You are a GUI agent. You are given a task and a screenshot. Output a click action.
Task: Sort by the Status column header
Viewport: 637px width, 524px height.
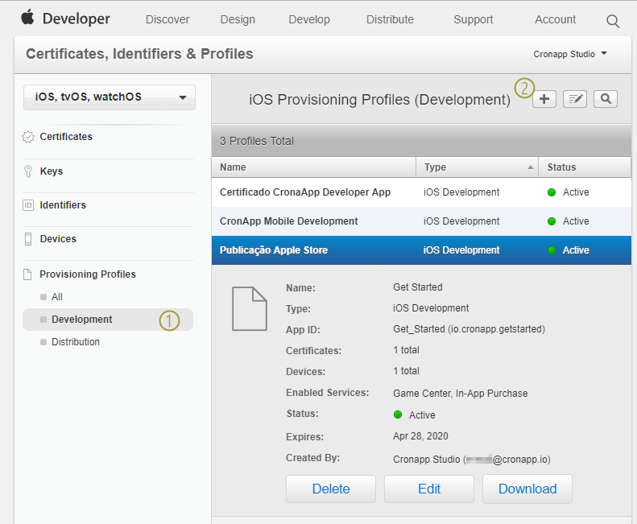tap(585, 167)
